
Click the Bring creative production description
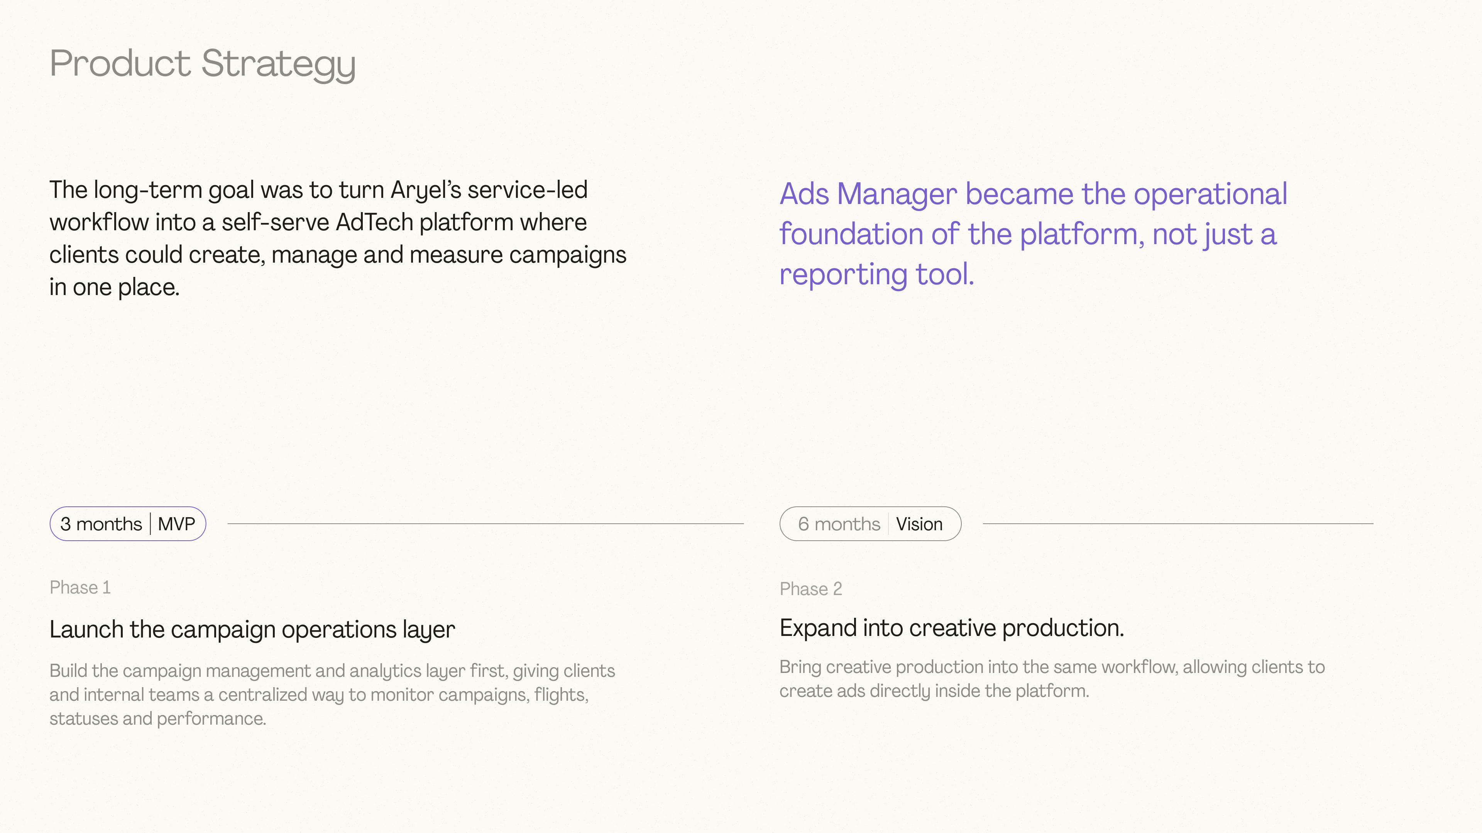tap(1052, 679)
